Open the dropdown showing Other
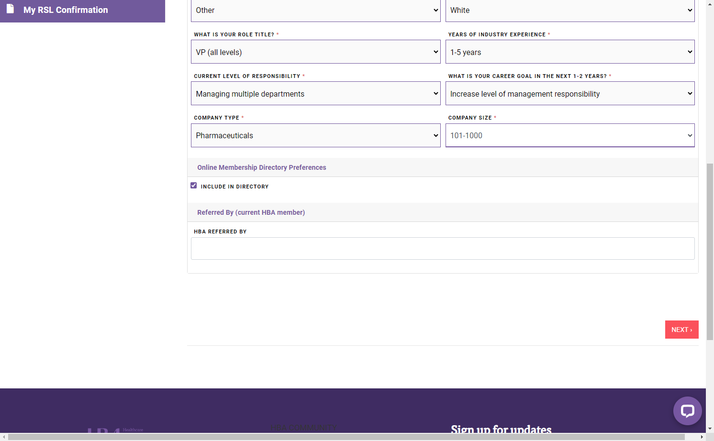 coord(316,11)
